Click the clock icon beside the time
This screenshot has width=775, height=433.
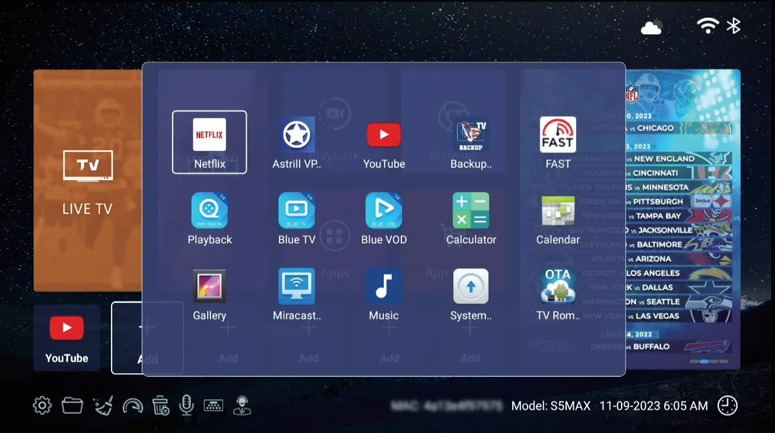coord(727,406)
